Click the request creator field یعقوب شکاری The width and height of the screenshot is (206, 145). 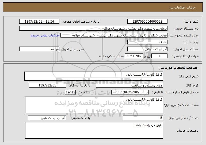click(x=114, y=35)
